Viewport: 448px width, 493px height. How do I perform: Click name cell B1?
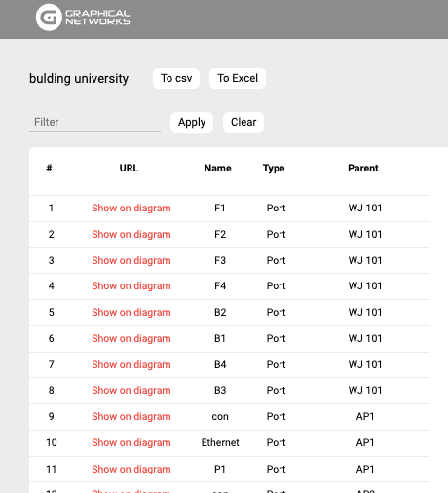(x=220, y=338)
